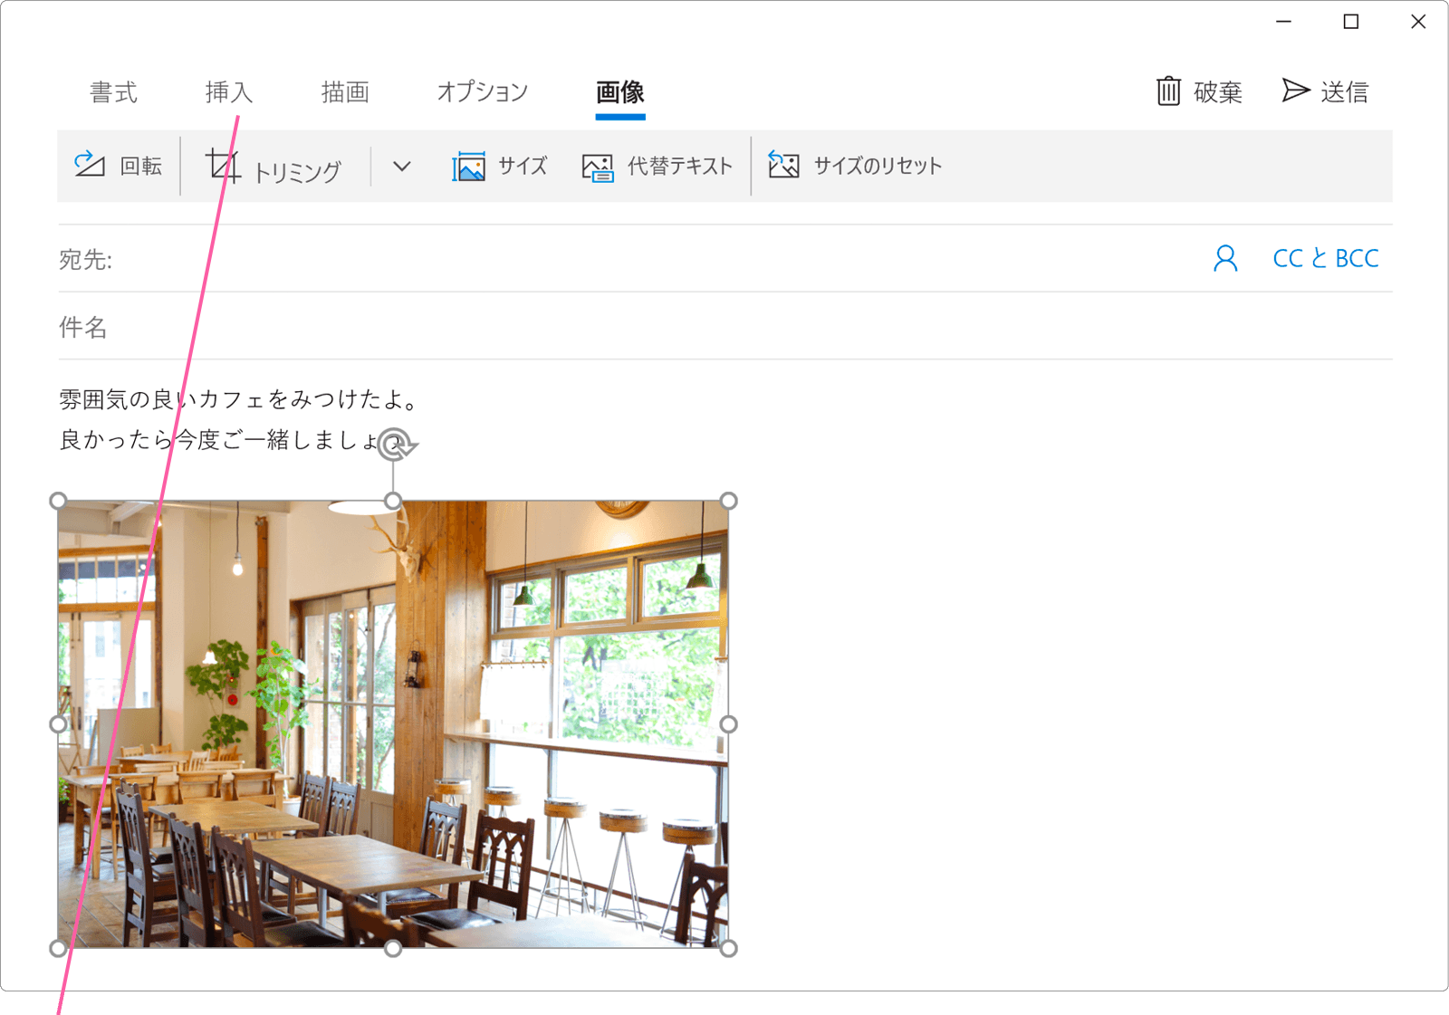Select the inserted cafe photo
The width and height of the screenshot is (1449, 1015).
(x=393, y=724)
